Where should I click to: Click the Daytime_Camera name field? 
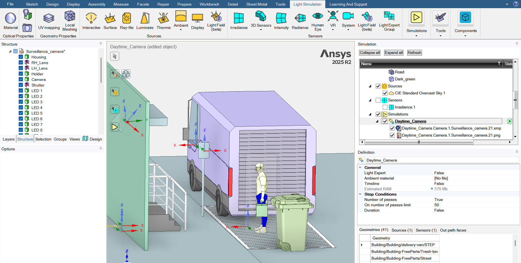(x=442, y=160)
